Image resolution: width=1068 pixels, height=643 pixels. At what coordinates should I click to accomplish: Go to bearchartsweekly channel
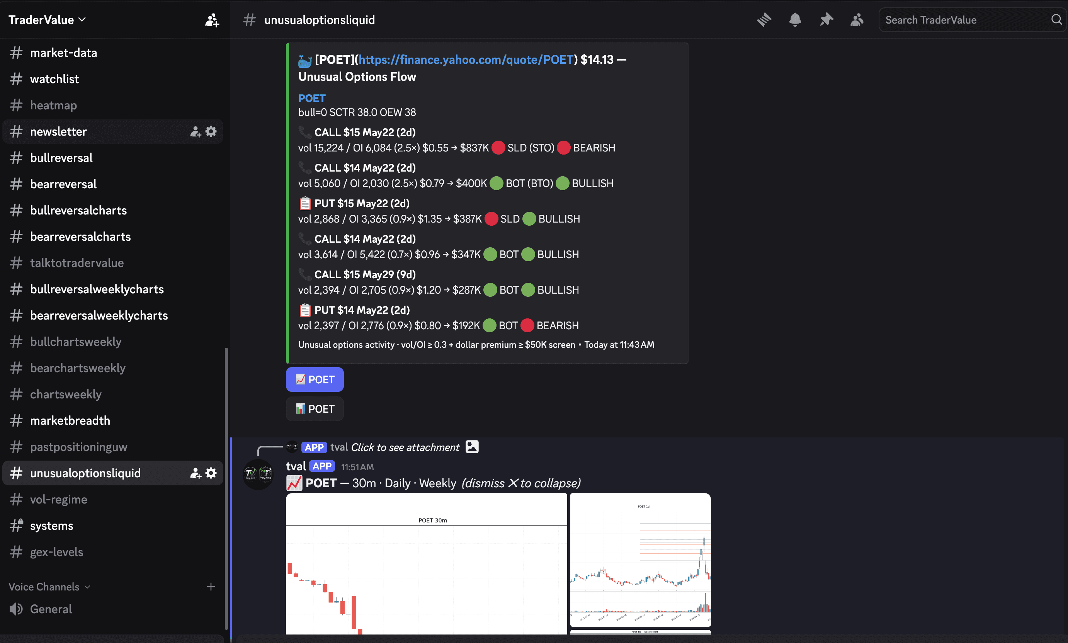click(x=113, y=368)
